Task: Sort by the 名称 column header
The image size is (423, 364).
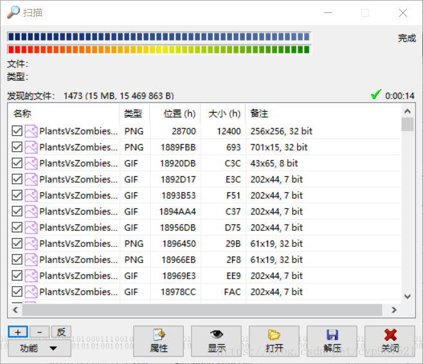Action: 64,114
